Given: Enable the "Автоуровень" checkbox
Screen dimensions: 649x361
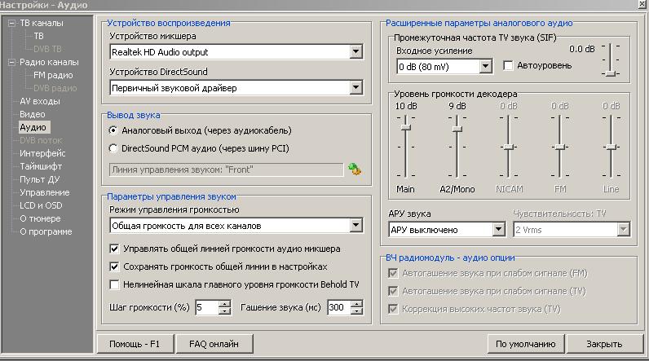Looking at the screenshot, I should click(x=509, y=65).
